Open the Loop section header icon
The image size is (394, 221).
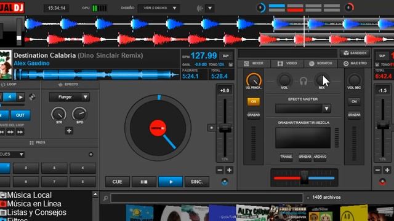3,85
